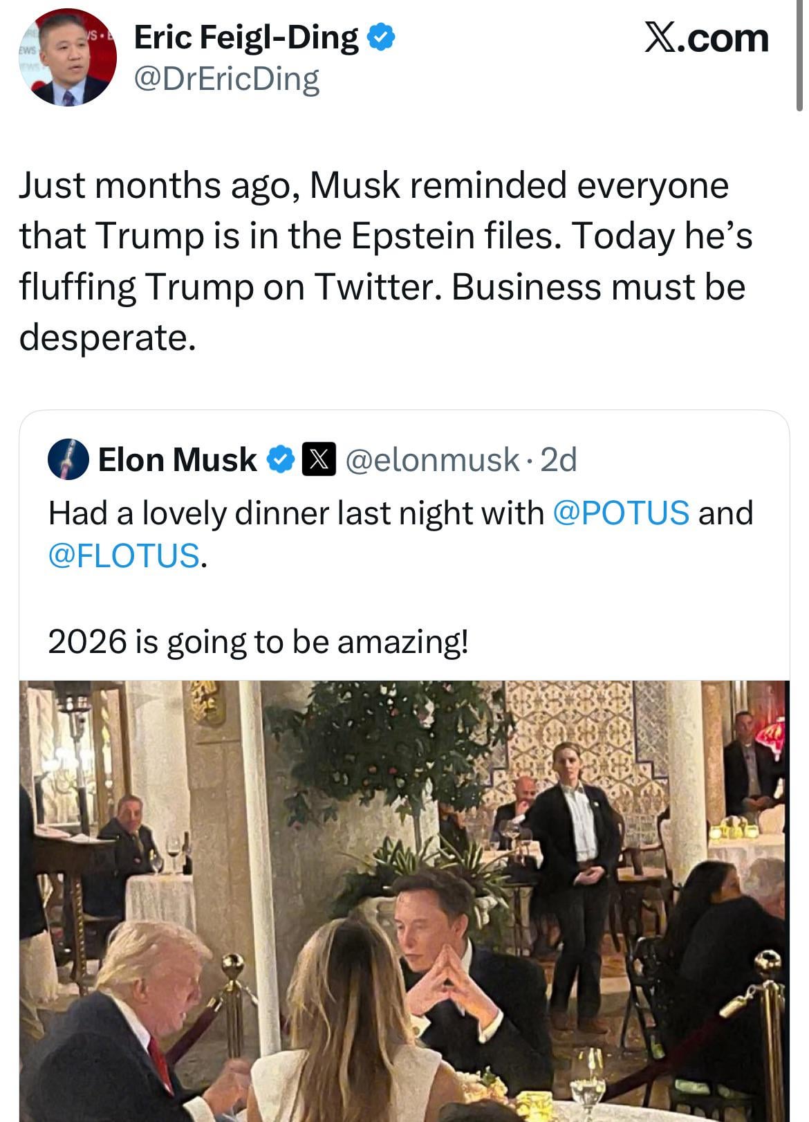Click the 'fluffing Trump on Twitter' text
The image size is (809, 1122).
(x=228, y=287)
